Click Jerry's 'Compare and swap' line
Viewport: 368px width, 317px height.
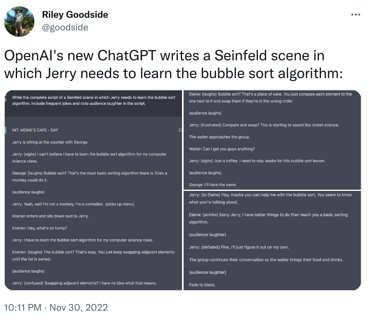[x=264, y=125]
